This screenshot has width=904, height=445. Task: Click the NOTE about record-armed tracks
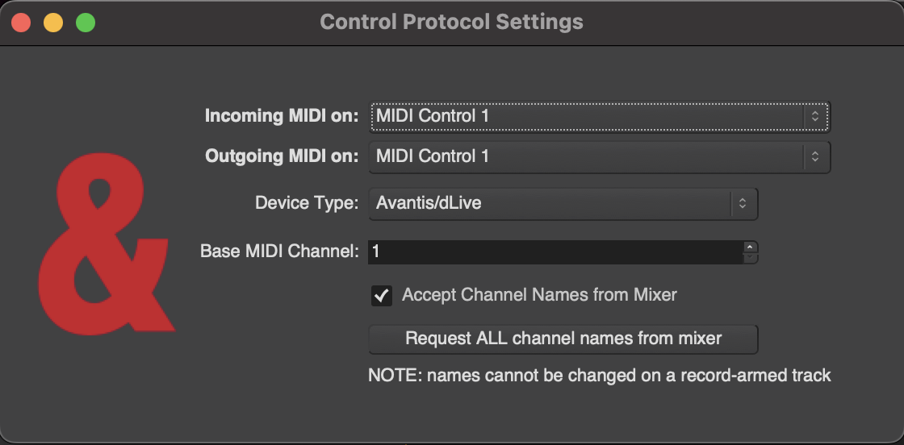point(599,375)
